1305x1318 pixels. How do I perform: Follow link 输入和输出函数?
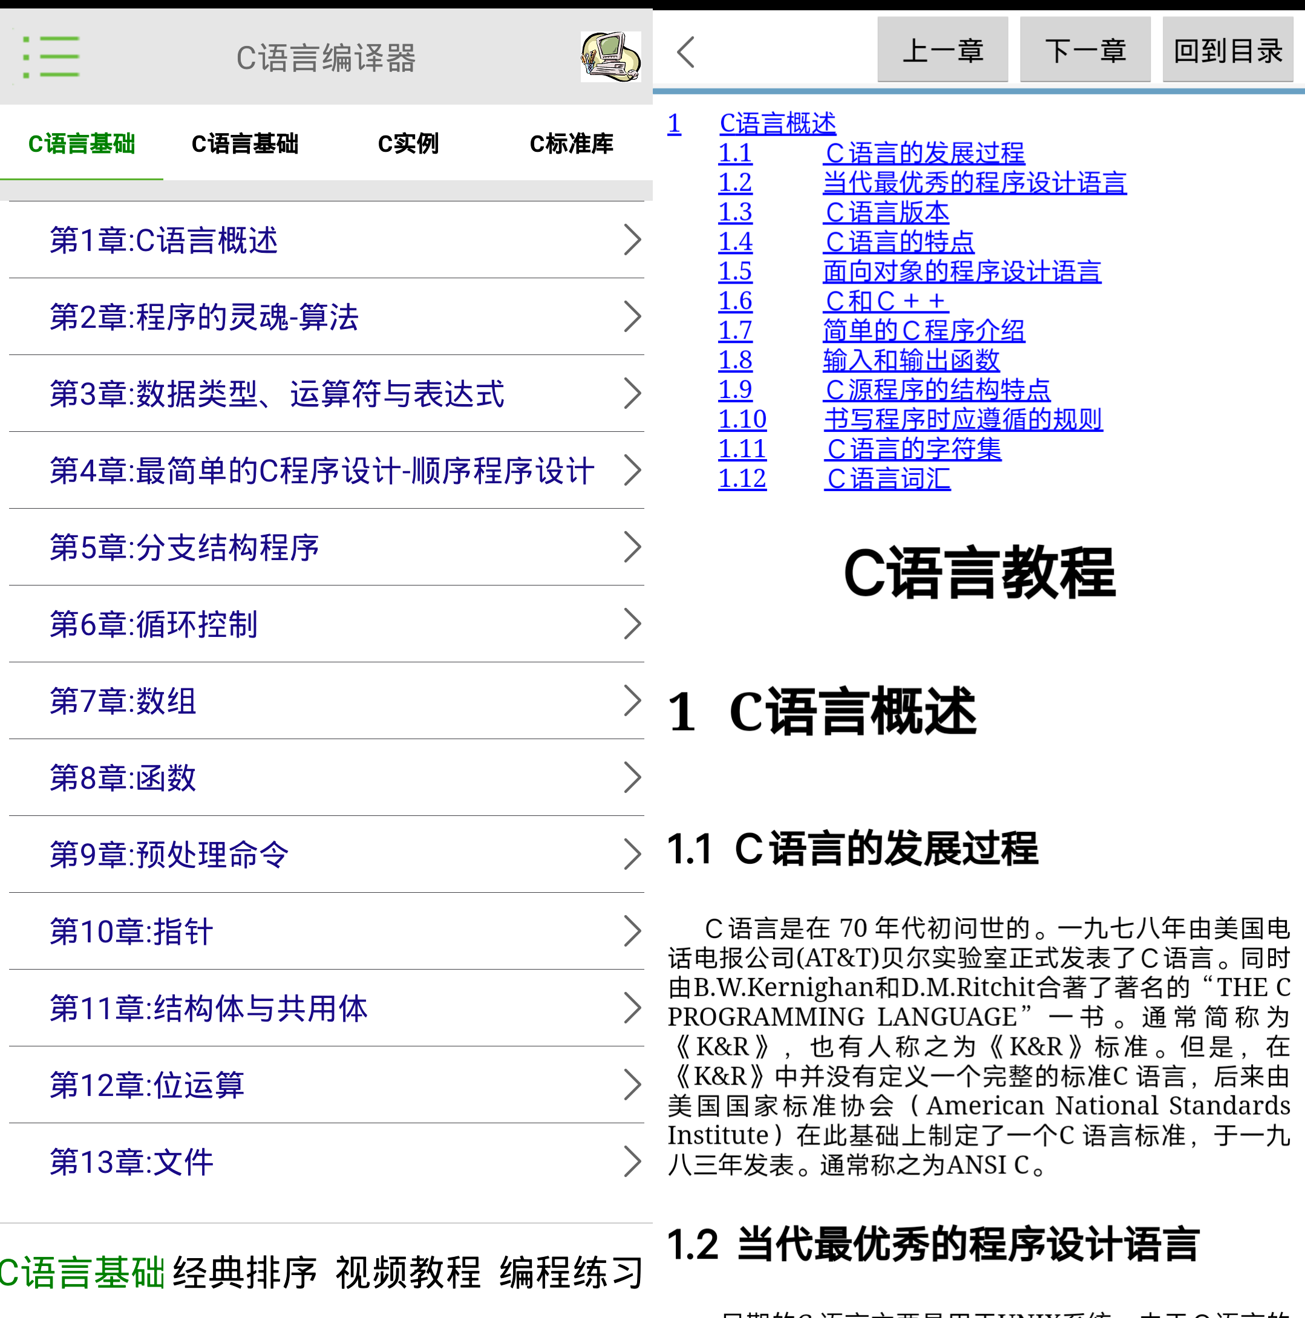click(911, 360)
